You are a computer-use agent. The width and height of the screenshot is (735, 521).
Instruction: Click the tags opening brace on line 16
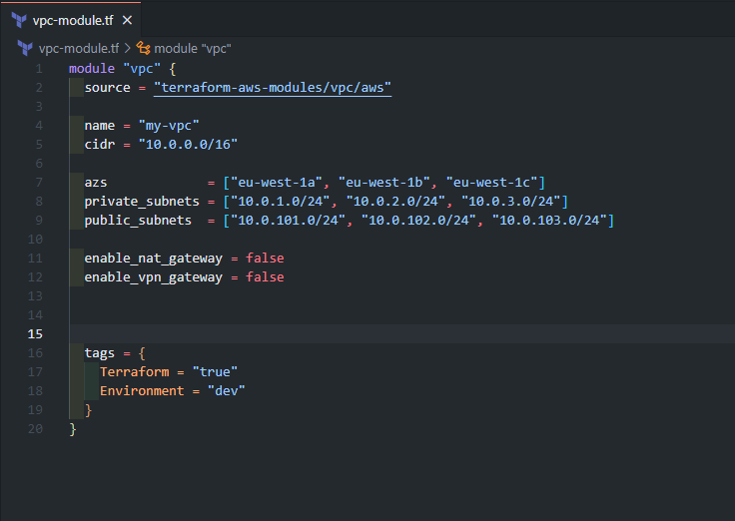pyautogui.click(x=142, y=352)
